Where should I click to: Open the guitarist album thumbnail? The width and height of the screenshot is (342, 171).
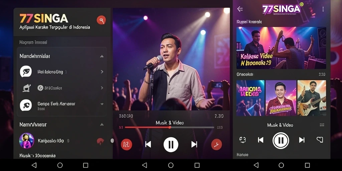pyautogui.click(x=312, y=98)
